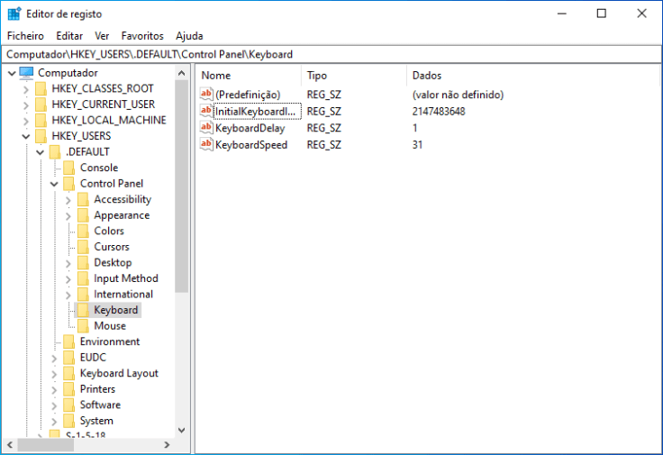Select the Cursors key in tree

111,247
